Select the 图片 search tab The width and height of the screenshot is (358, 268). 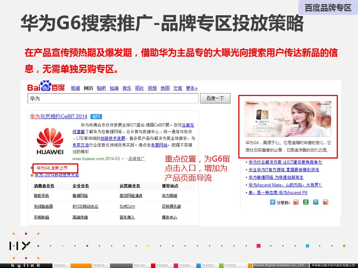[139, 88]
